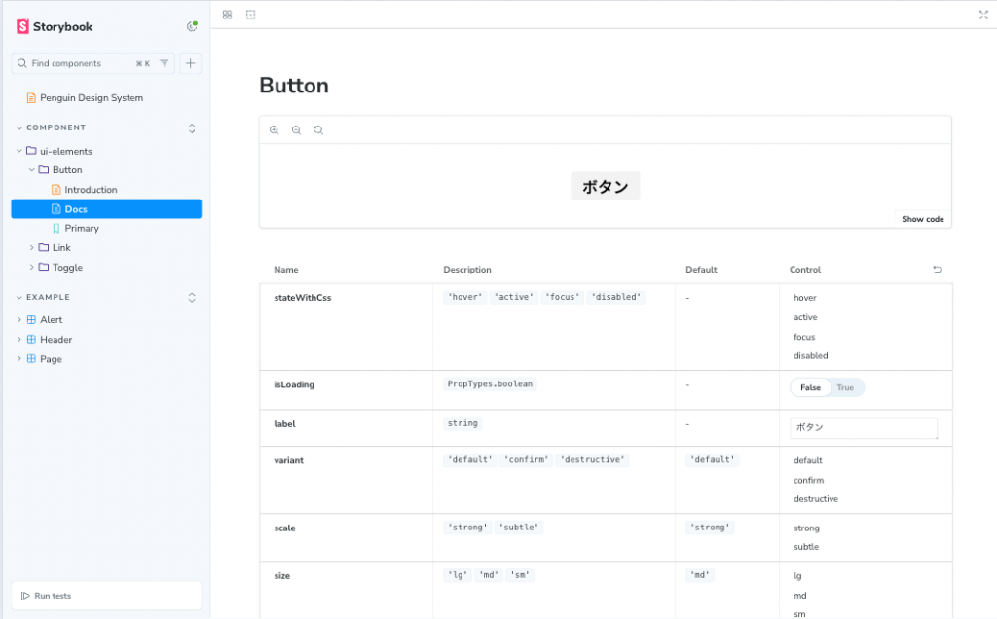
Task: Click the Show code button
Action: pos(922,219)
